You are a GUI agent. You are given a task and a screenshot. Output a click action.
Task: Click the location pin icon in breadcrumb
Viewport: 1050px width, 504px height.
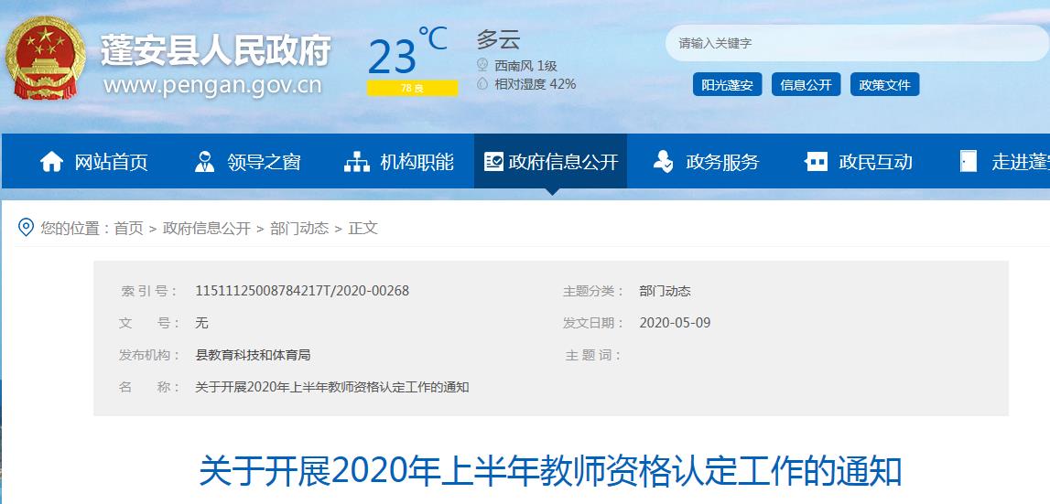[x=26, y=228]
